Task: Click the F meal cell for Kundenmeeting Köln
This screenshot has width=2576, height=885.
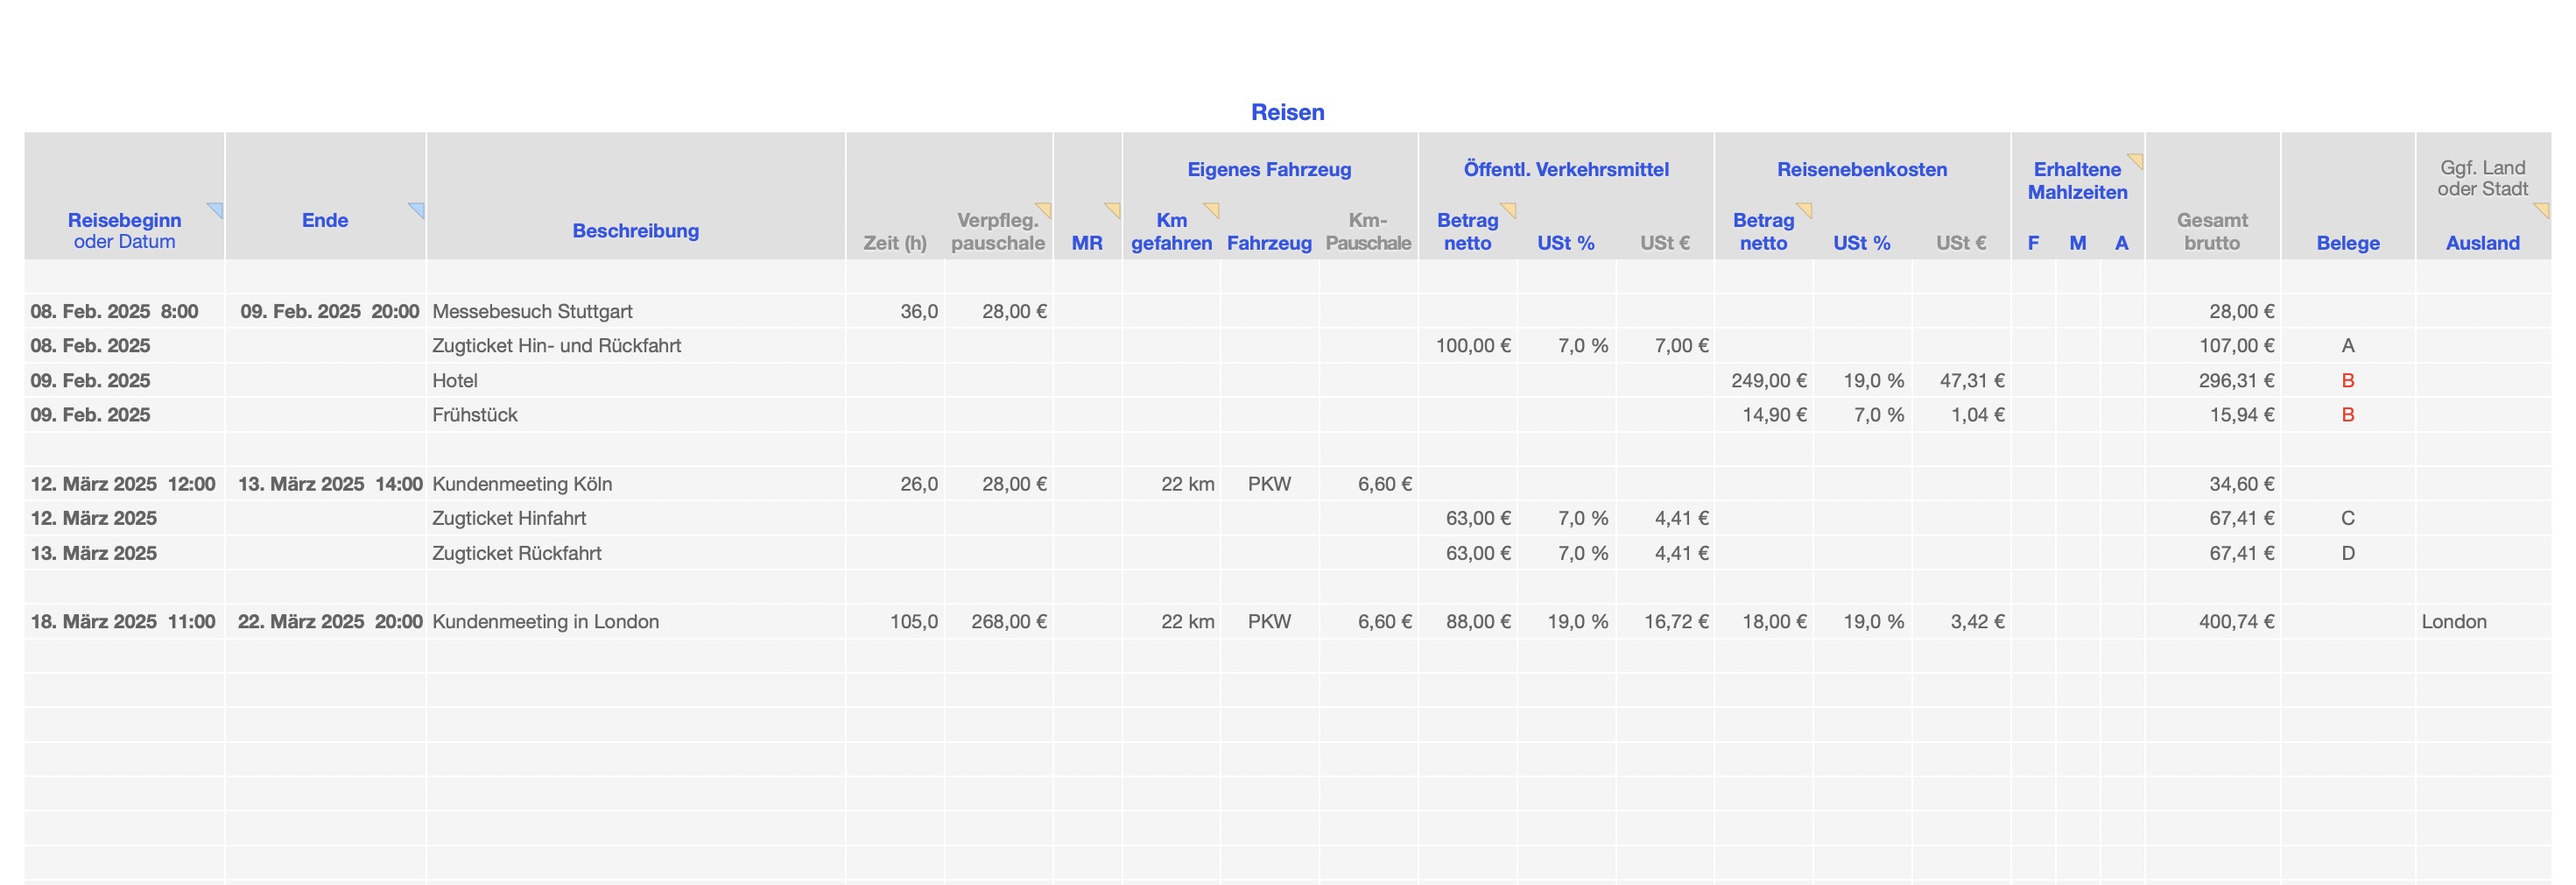Action: click(x=2033, y=484)
